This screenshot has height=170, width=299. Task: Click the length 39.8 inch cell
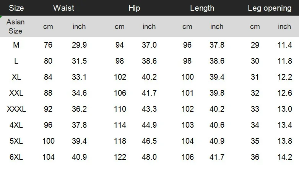[217, 93]
